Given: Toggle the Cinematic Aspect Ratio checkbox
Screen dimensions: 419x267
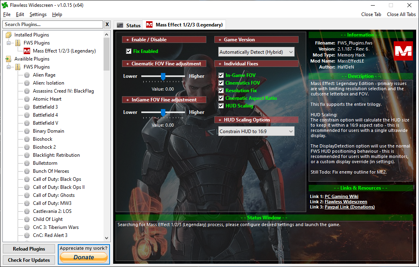Looking at the screenshot, I should [x=221, y=98].
